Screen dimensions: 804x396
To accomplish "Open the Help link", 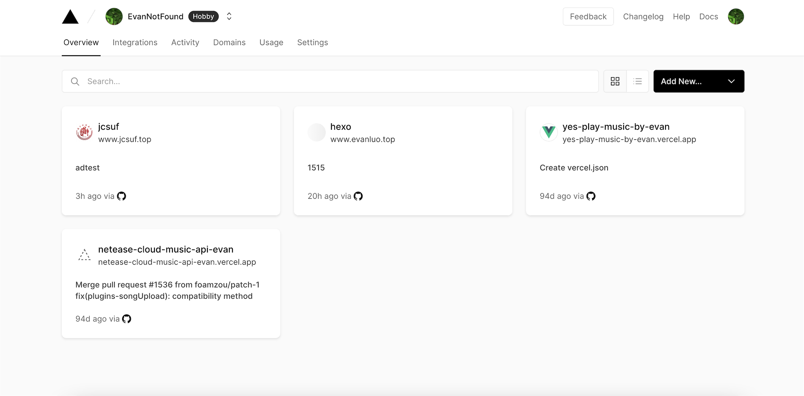I will (x=682, y=17).
